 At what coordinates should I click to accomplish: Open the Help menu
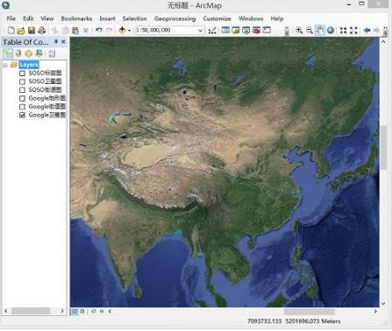(x=277, y=18)
